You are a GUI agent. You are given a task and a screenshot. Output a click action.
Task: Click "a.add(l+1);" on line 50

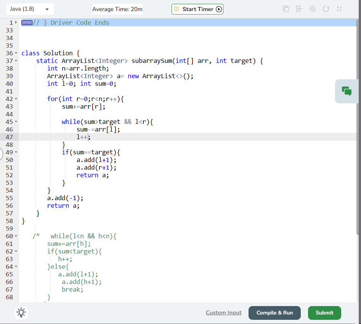pos(96,160)
